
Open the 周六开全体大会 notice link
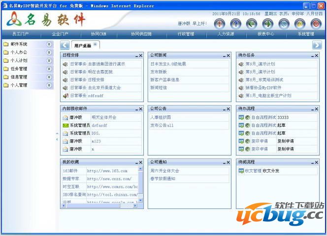[x=164, y=171]
